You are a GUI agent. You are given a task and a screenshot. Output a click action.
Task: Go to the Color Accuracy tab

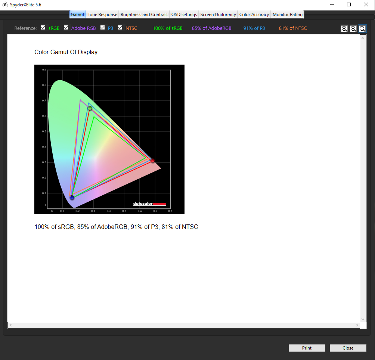(254, 15)
